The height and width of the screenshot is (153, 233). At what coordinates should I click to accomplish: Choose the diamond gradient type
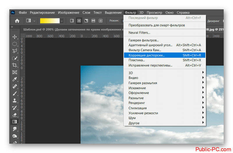[x=100, y=21]
